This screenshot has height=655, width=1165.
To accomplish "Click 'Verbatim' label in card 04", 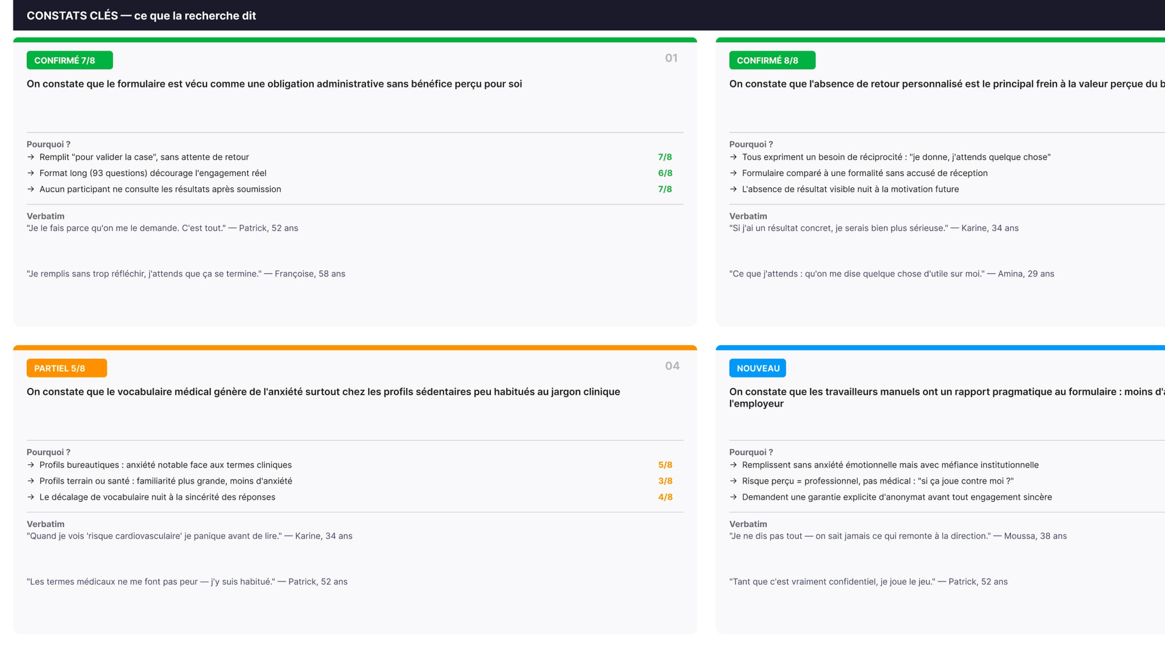I will (x=45, y=524).
